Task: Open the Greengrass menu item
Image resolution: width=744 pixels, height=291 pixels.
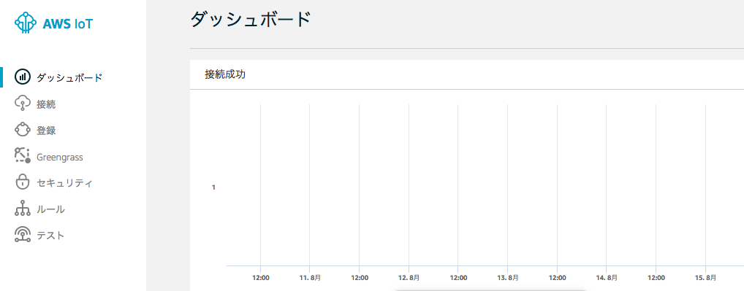Action: pyautogui.click(x=60, y=157)
